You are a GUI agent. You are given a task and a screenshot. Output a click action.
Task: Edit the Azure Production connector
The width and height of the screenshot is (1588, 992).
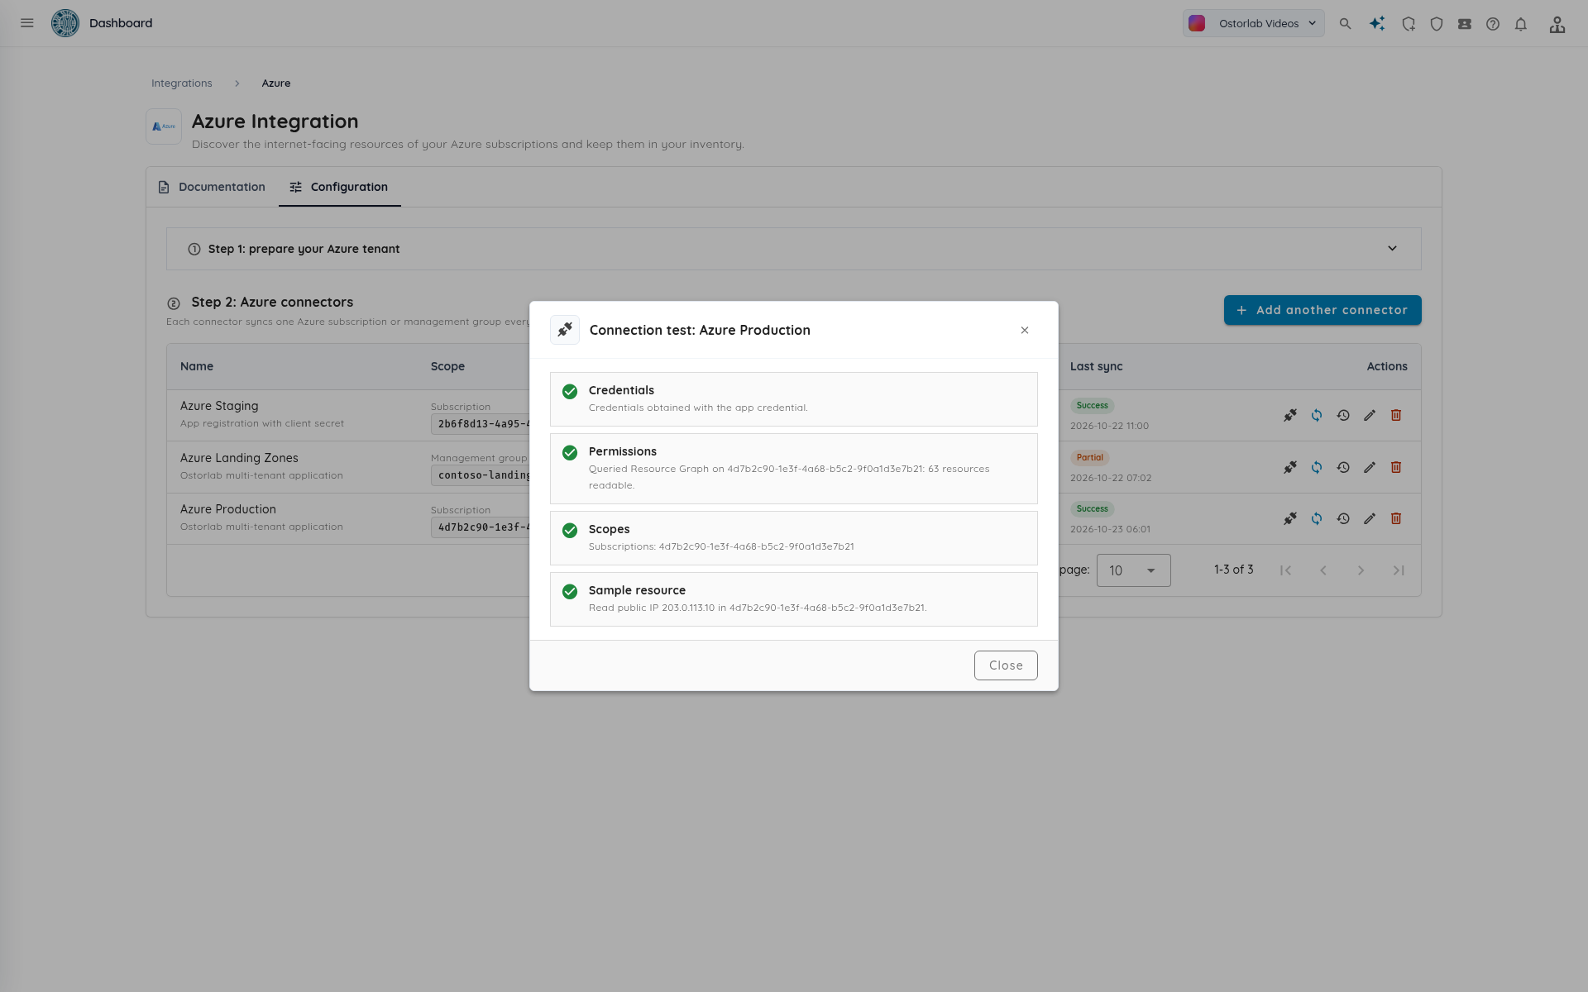pyautogui.click(x=1370, y=518)
